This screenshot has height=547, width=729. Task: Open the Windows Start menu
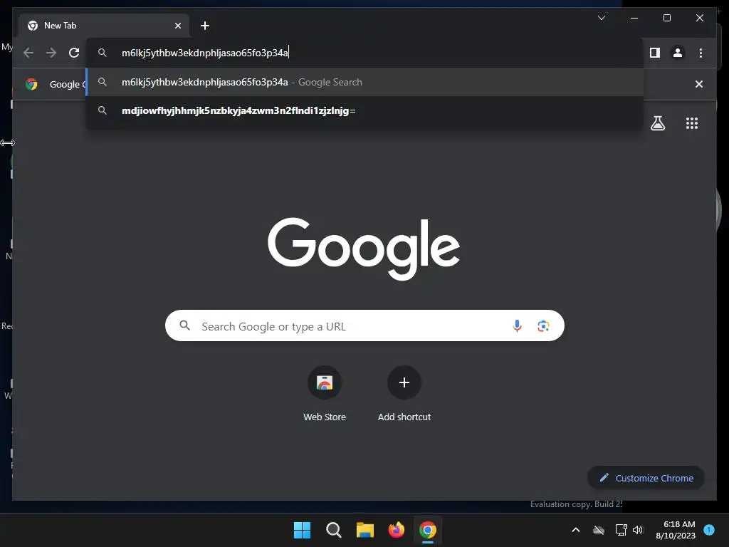302,530
